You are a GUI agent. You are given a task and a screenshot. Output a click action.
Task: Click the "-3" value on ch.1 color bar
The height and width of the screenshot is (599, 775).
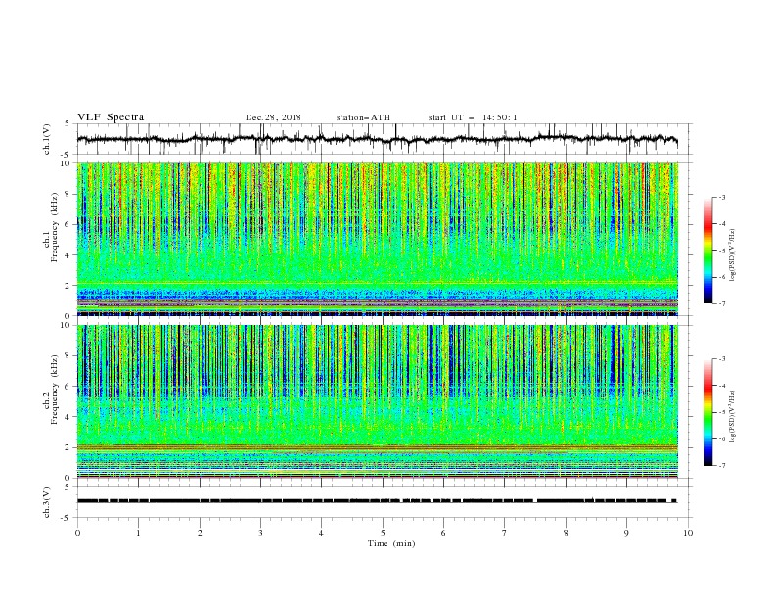722,197
